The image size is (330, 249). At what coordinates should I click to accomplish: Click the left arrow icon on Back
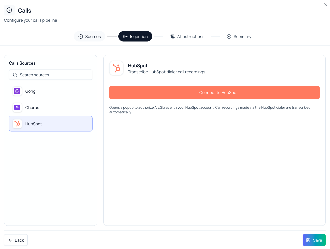(x=10, y=240)
